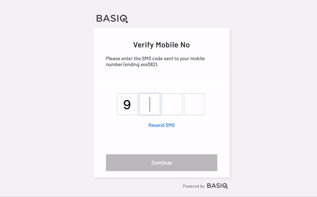Click the digit 9 in the code field
The image size is (317, 197).
[127, 104]
